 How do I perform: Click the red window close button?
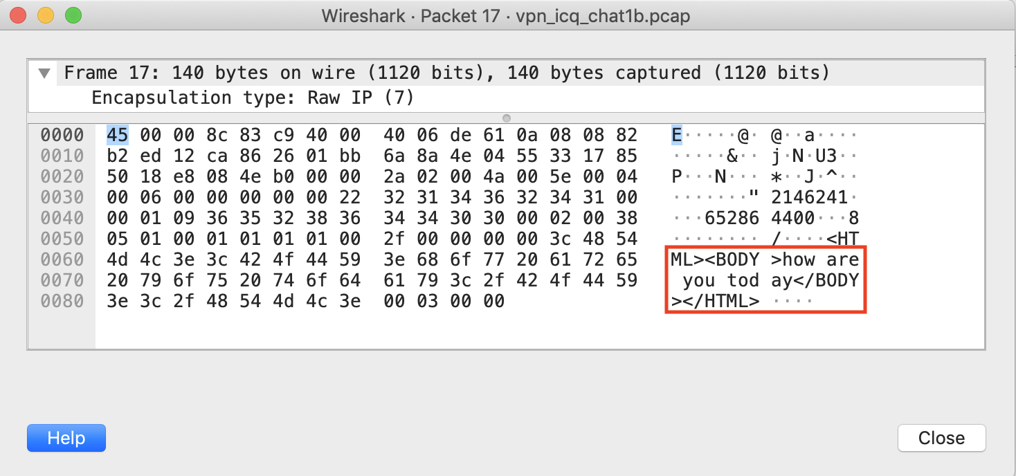[19, 15]
